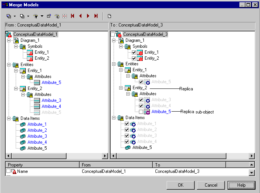Click the compare preview toolbar icon
This screenshot has height=193, width=260.
pyautogui.click(x=65, y=16)
